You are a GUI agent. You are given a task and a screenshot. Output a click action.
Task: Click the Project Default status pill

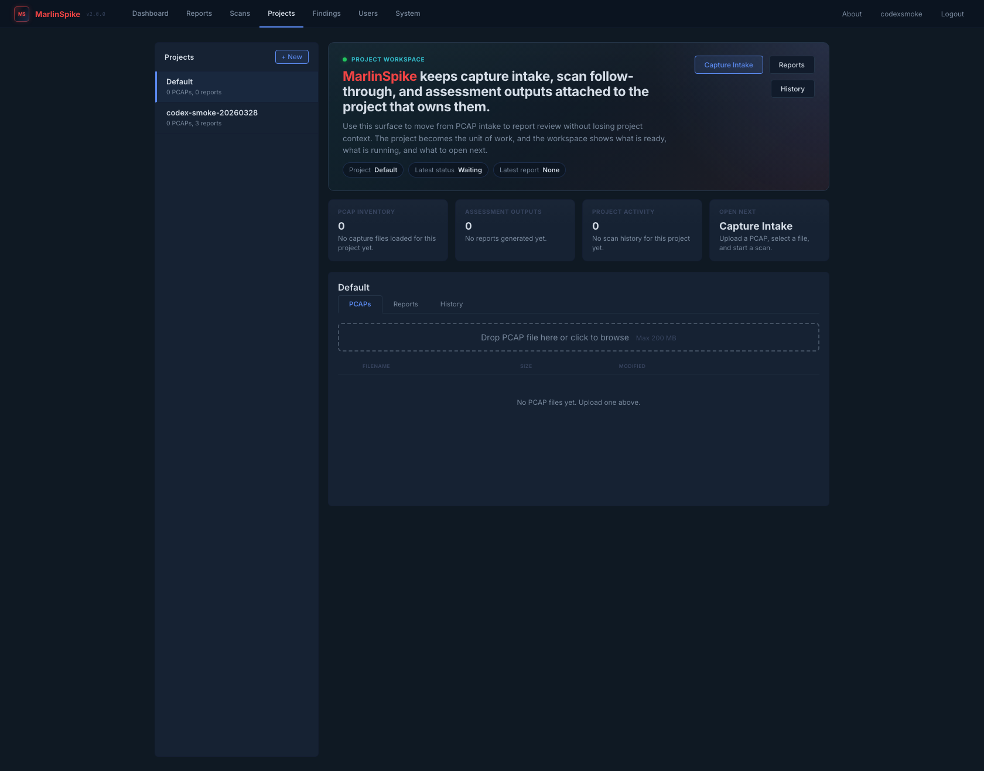pyautogui.click(x=373, y=170)
